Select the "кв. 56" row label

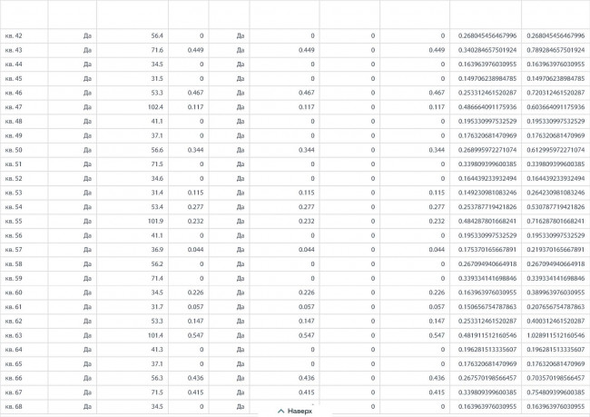(x=14, y=235)
